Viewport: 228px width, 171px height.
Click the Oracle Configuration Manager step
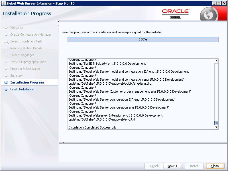coord(31,34)
